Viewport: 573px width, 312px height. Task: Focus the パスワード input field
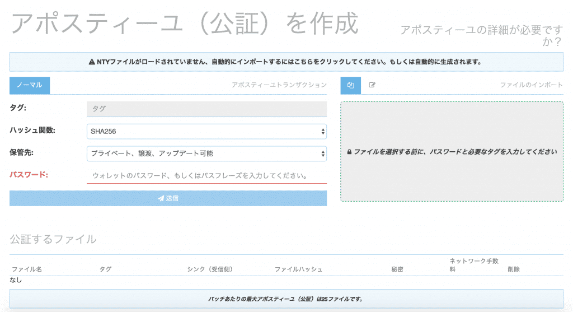click(x=206, y=175)
